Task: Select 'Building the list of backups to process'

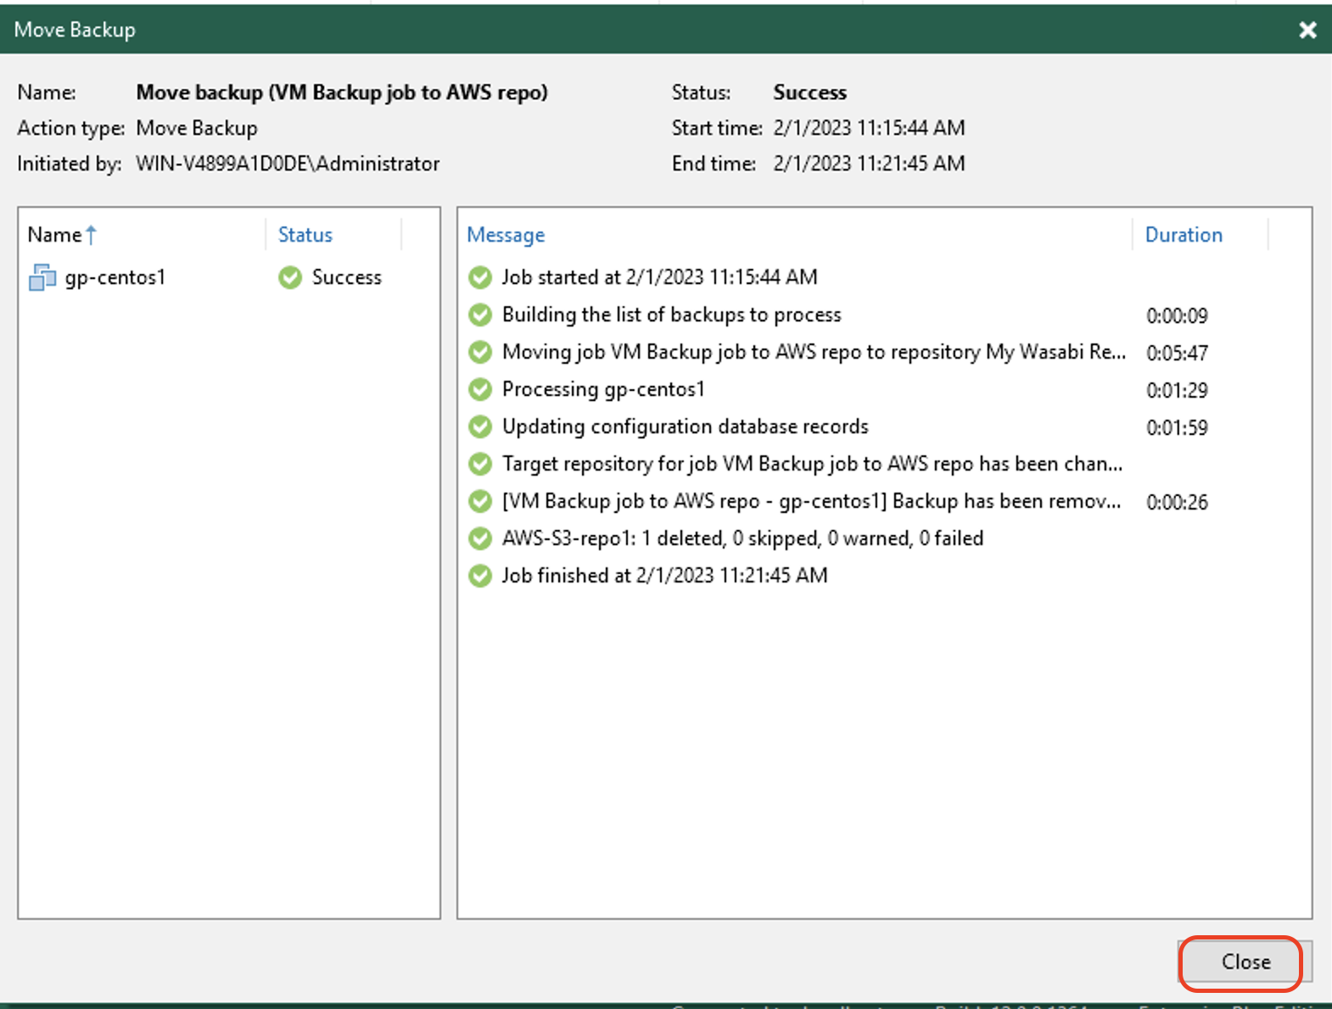Action: pyautogui.click(x=671, y=315)
